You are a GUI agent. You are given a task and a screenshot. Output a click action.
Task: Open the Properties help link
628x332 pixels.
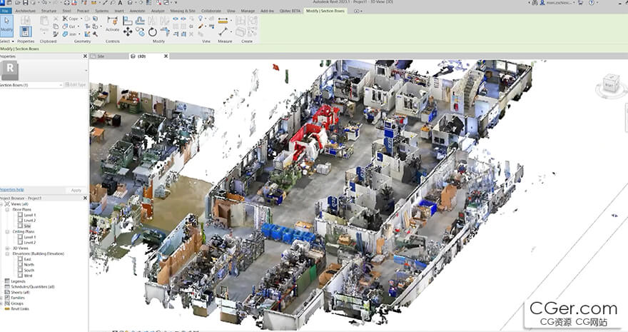coord(11,189)
